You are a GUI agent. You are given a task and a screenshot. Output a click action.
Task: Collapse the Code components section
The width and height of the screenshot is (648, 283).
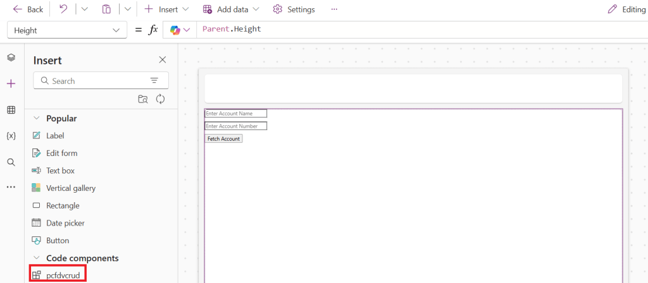tap(35, 258)
